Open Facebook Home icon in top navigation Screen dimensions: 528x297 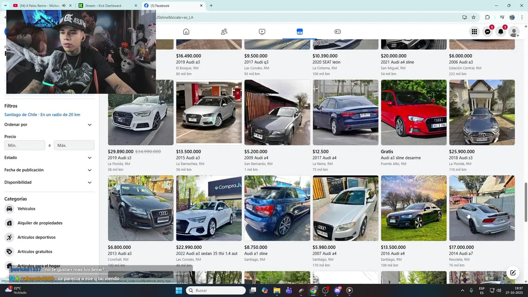(186, 32)
